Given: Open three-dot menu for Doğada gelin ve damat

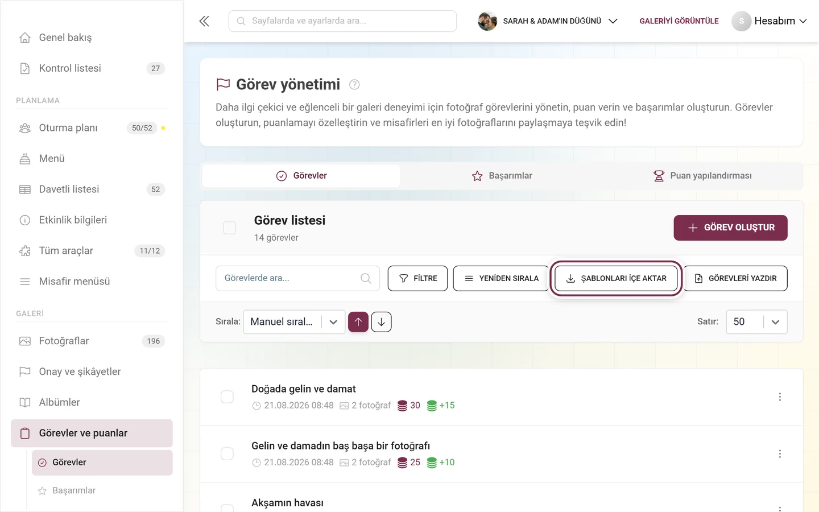Looking at the screenshot, I should tap(780, 397).
